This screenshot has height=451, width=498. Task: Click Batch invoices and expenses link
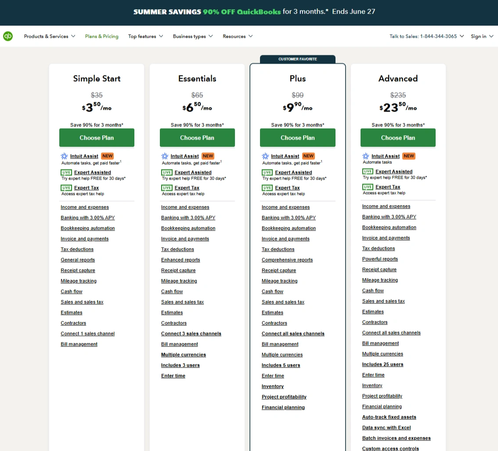(x=397, y=438)
